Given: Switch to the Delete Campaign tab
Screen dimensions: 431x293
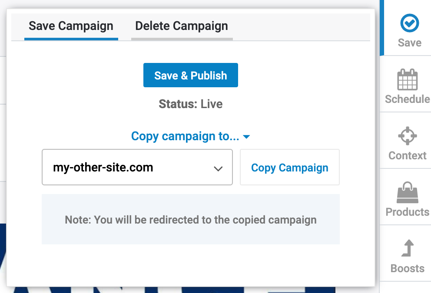Looking at the screenshot, I should (x=182, y=26).
